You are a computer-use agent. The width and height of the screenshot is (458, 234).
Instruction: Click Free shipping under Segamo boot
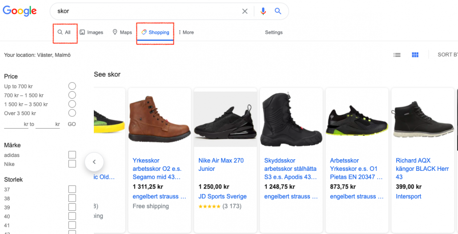pos(151,206)
